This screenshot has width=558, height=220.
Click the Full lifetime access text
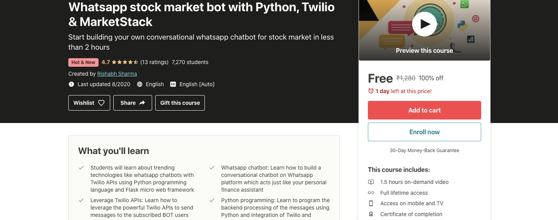point(404,193)
